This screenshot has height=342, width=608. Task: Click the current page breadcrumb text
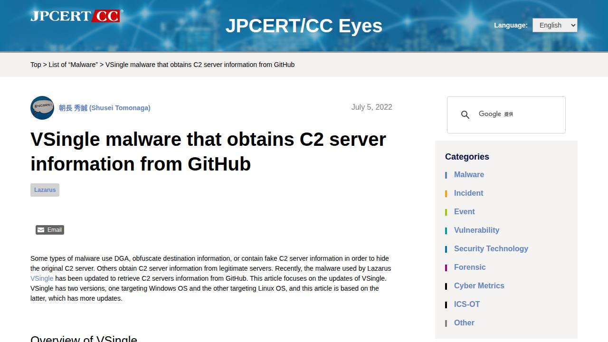200,65
